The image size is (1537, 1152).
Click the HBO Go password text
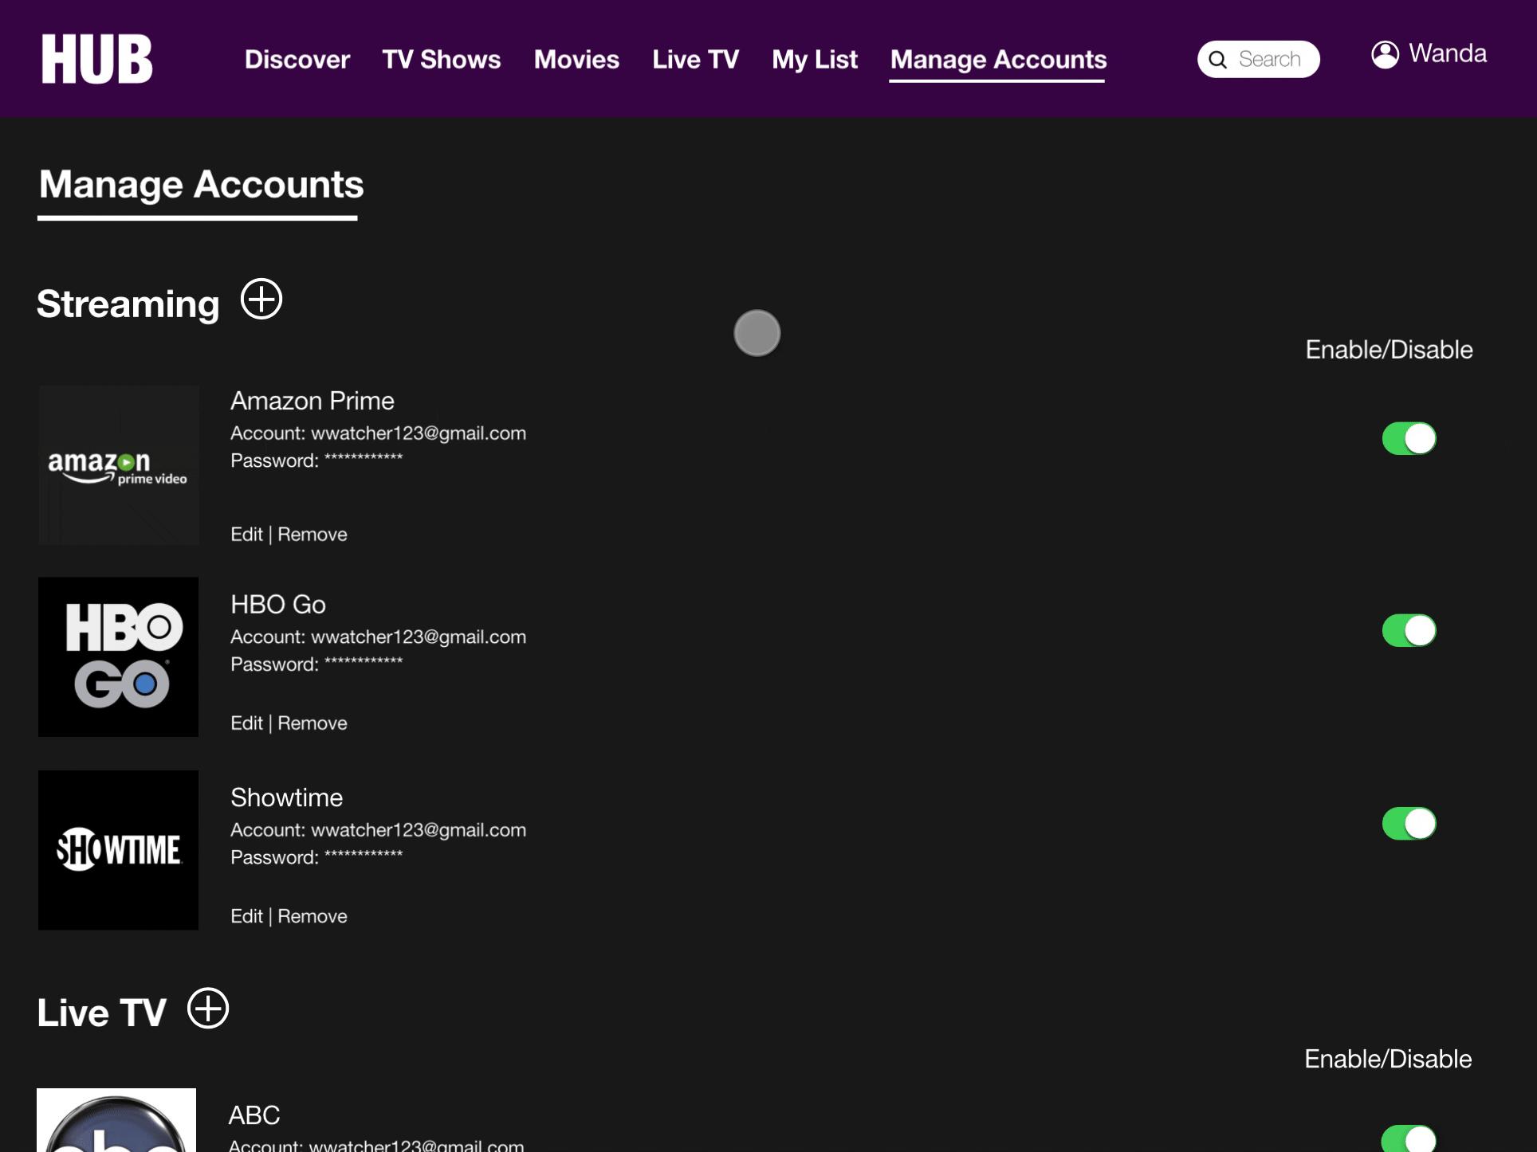click(x=316, y=664)
